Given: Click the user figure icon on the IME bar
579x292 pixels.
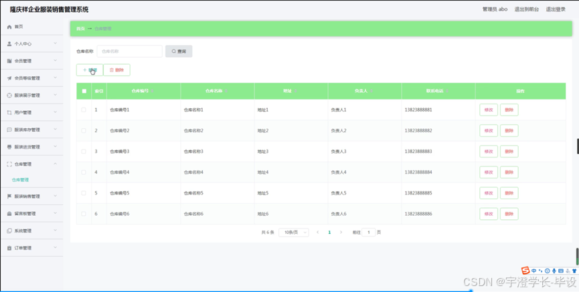Looking at the screenshot, I should tap(568, 271).
